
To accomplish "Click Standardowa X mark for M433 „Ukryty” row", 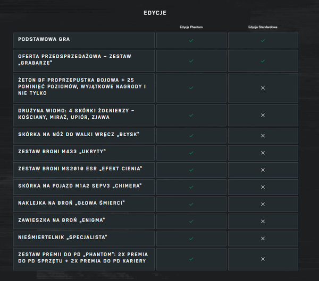I will coord(263,153).
